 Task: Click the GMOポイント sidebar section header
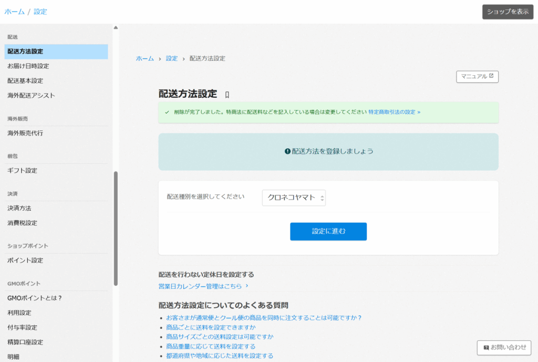click(24, 284)
